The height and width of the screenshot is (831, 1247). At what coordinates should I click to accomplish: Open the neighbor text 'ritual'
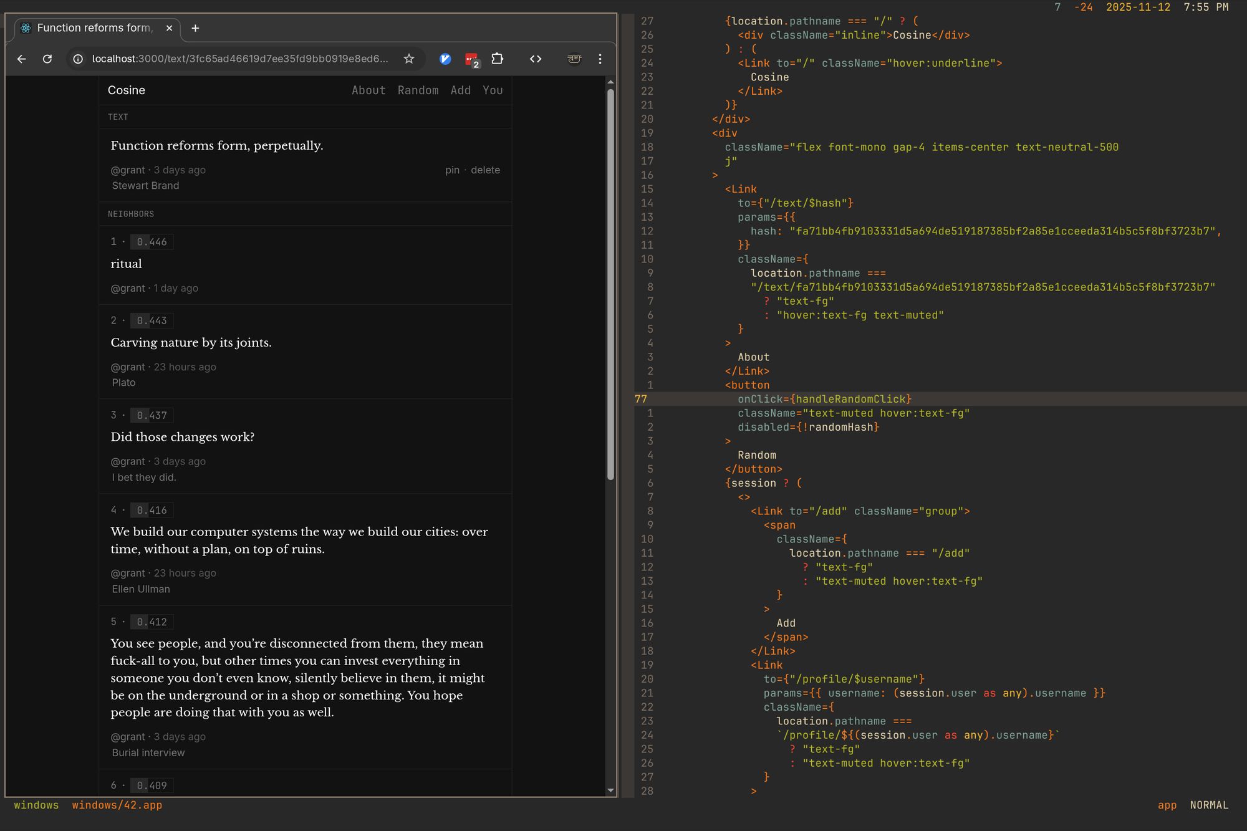(x=127, y=264)
